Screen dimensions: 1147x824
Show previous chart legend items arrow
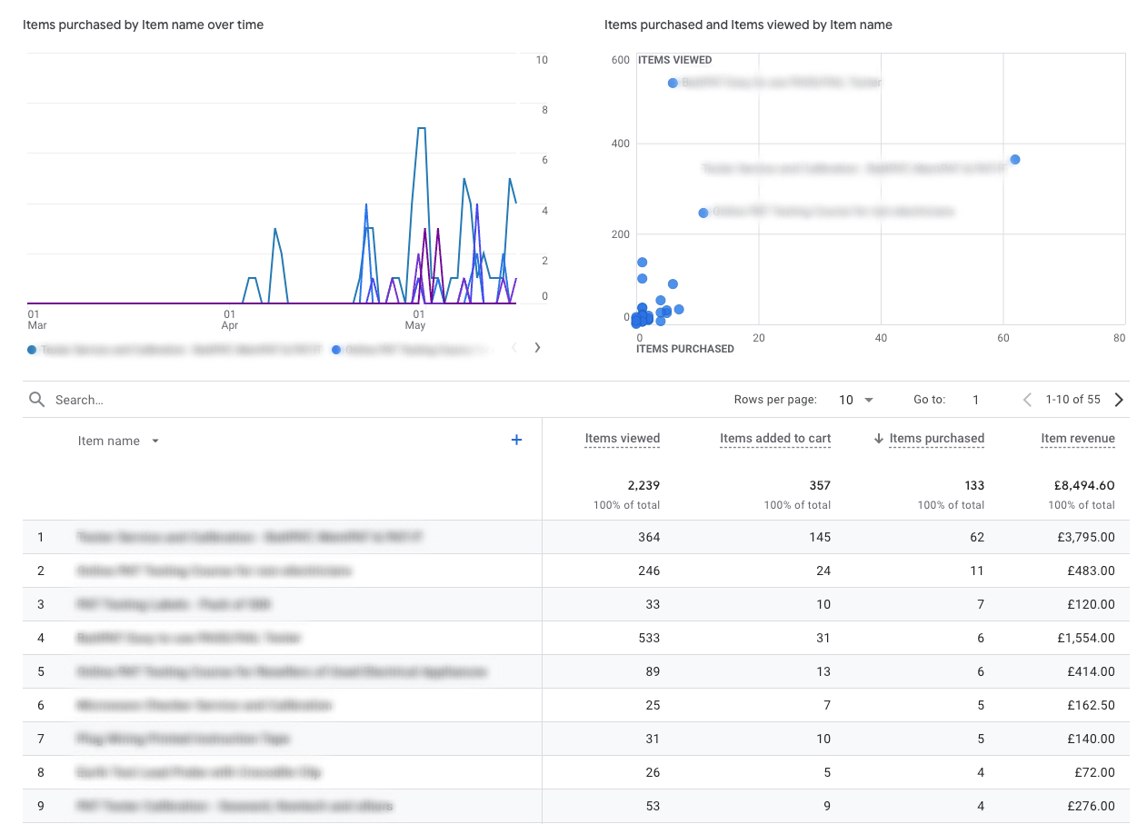click(x=514, y=347)
